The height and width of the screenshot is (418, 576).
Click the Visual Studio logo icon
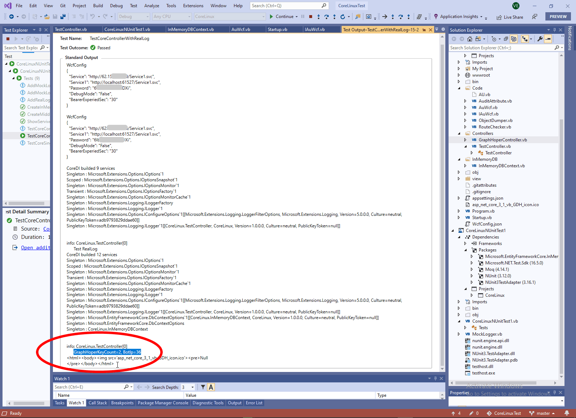coord(8,6)
